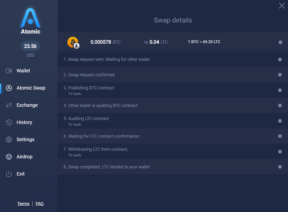Click the Exchange arrows icon
Screen dimensions: 288x212
point(9,105)
